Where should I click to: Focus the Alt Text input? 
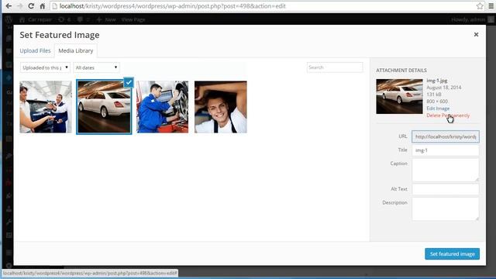coord(446,189)
